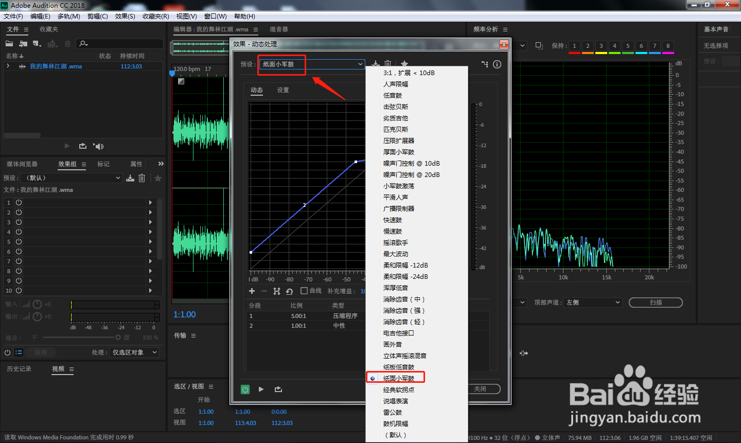The width and height of the screenshot is (741, 443).
Task: Open effect menu arrow for rack slot 7
Action: [150, 261]
